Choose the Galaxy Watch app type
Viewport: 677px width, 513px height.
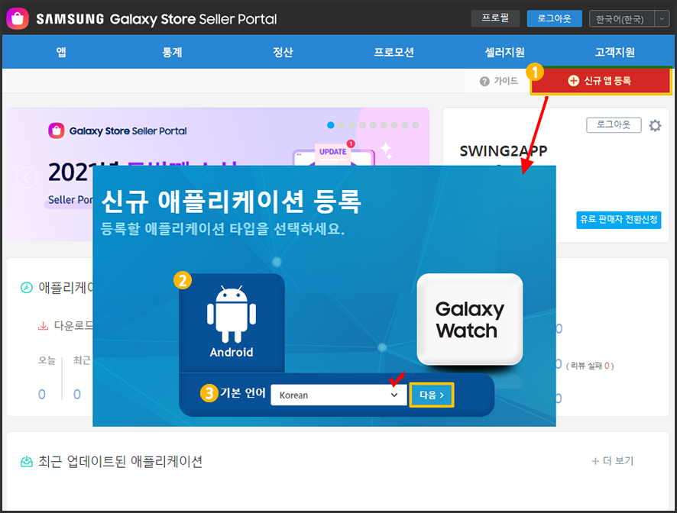coord(470,319)
